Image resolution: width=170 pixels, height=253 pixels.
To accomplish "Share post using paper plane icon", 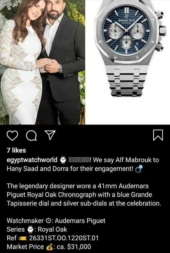I will 50,135.
